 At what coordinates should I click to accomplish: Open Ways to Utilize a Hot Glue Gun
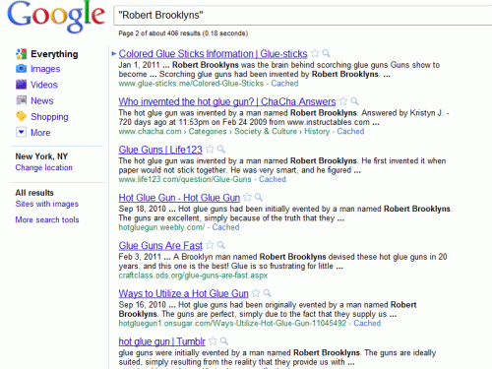(x=183, y=293)
